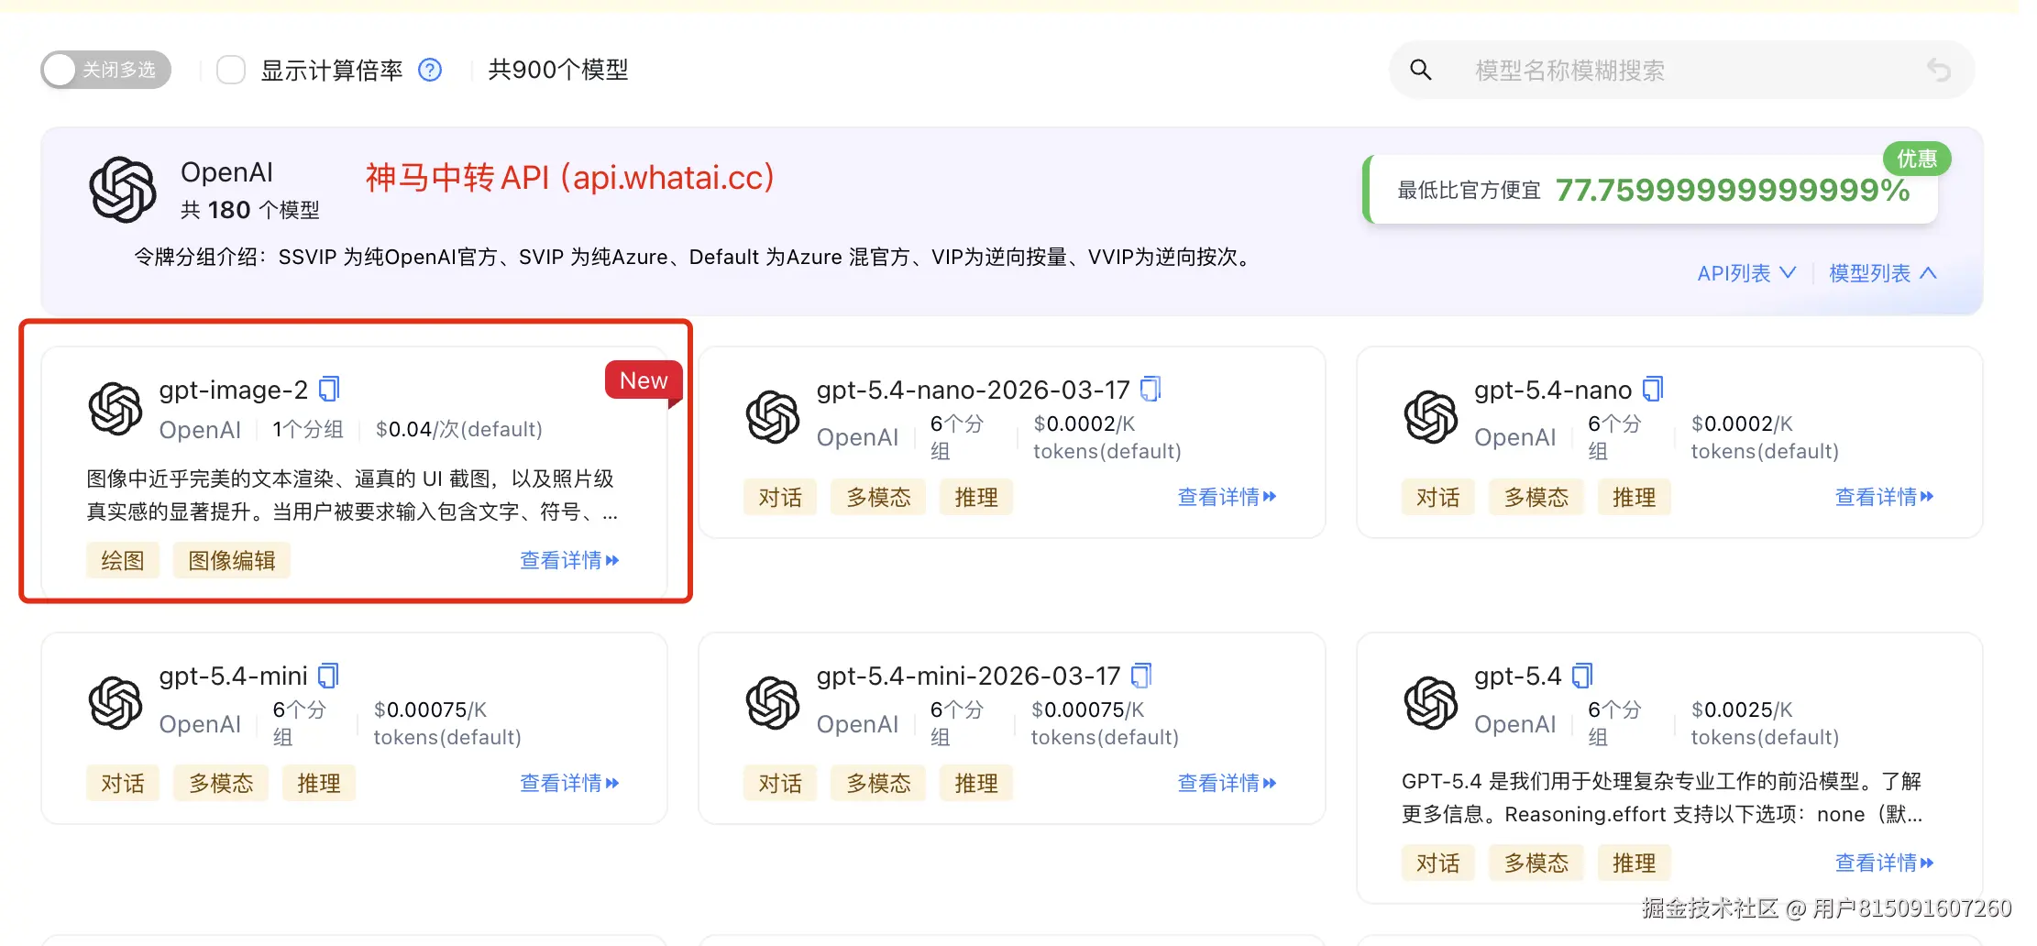Click the $0.04/次(default) price on gpt-image-2

pyautogui.click(x=459, y=429)
